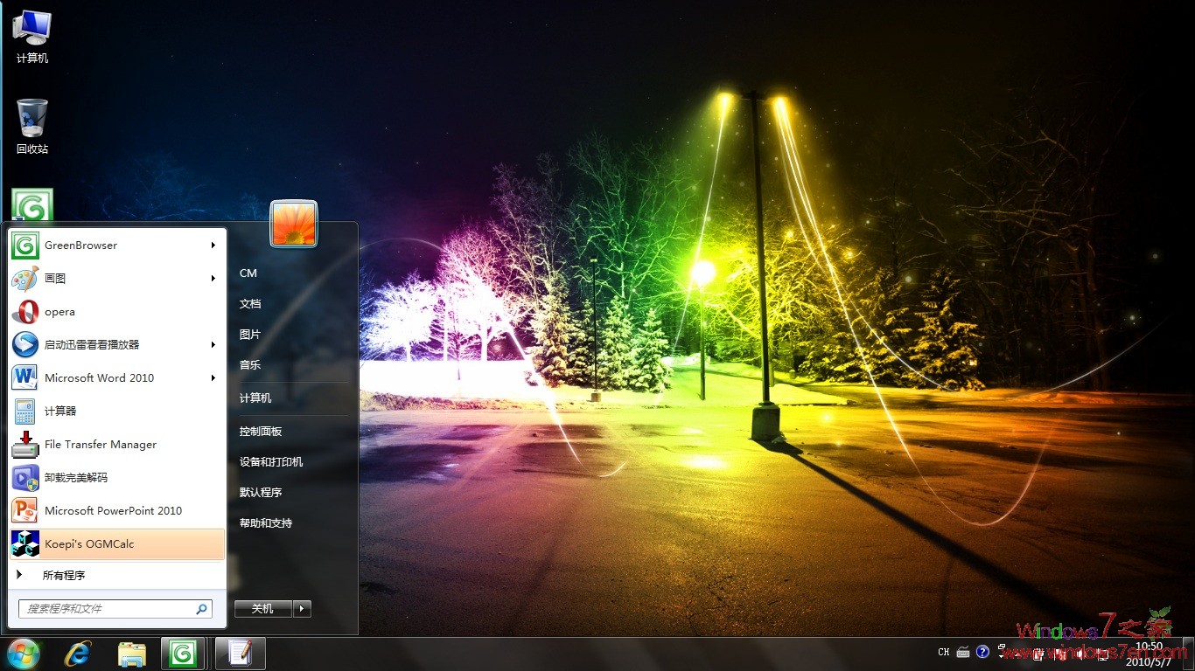Open Microsoft PowerPoint 2010
This screenshot has width=1195, height=671.
pos(114,510)
